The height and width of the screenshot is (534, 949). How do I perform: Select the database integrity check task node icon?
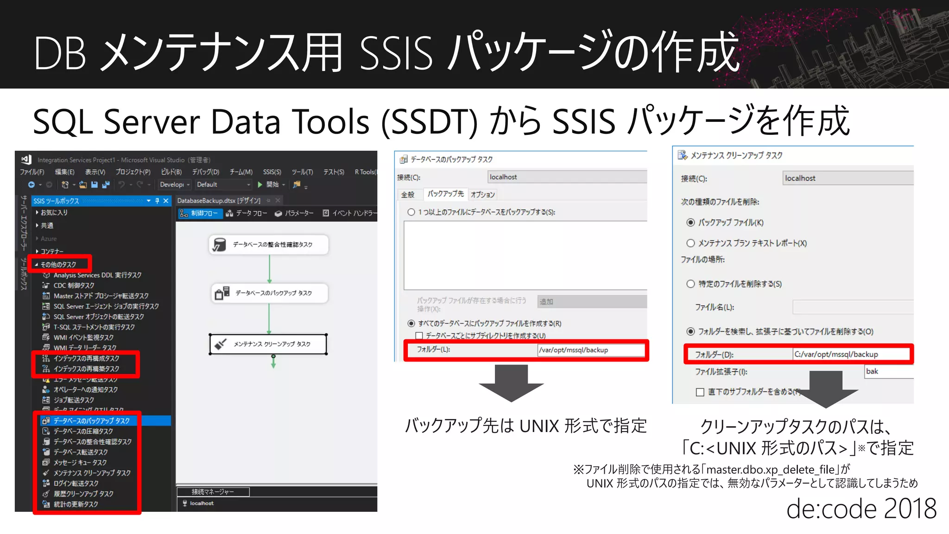coord(219,245)
